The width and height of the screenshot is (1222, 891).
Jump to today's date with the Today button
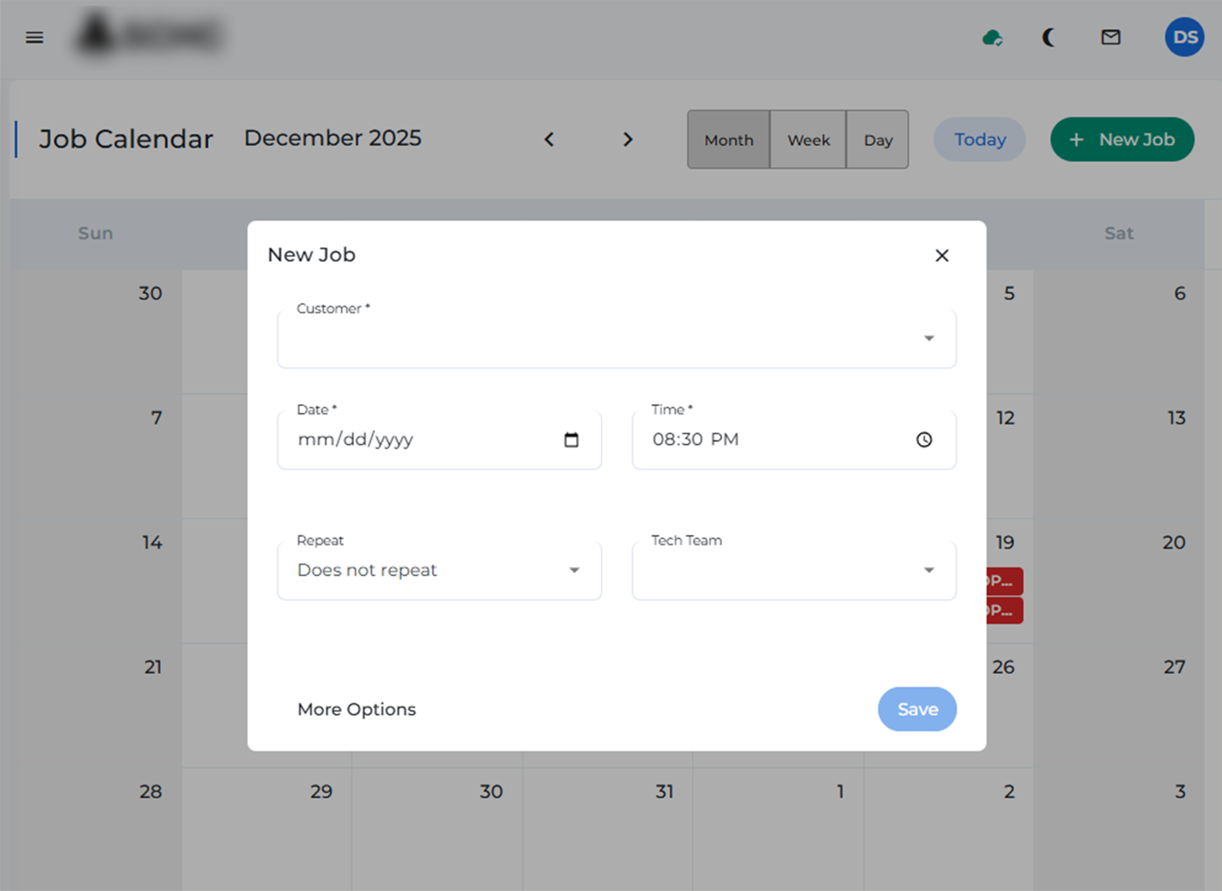tap(979, 139)
